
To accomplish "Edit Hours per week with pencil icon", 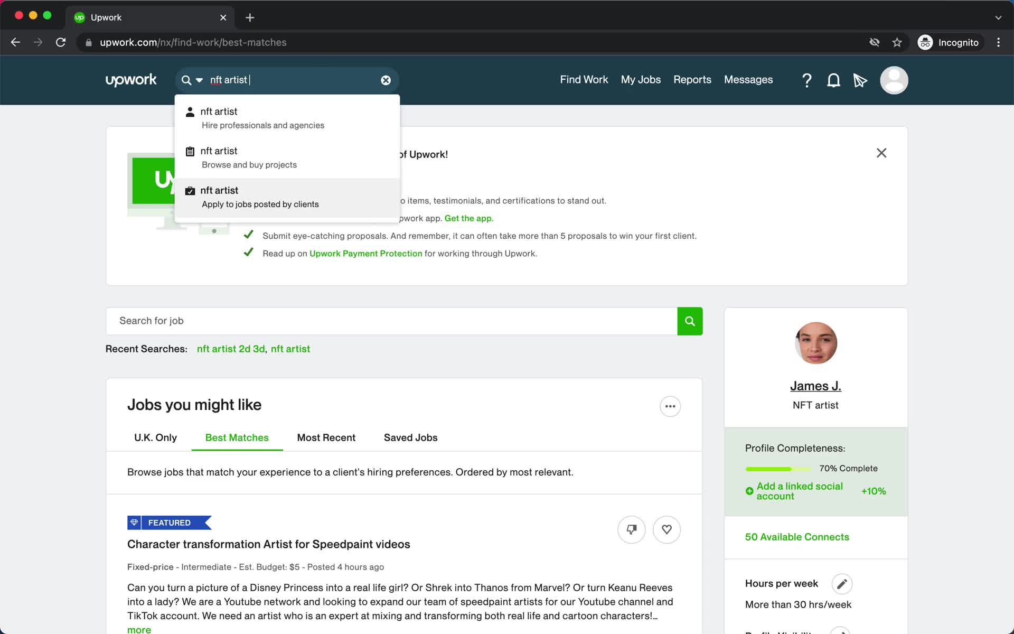I will 842,584.
